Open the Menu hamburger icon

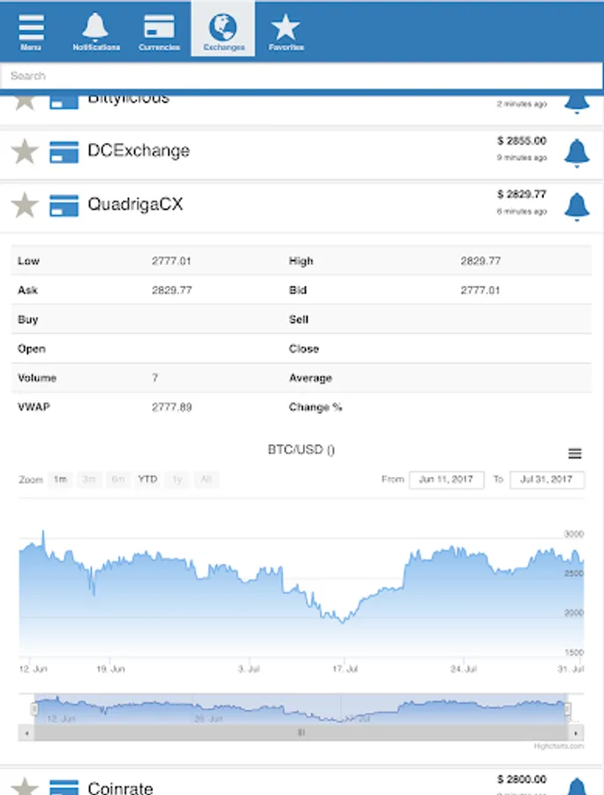point(31,31)
